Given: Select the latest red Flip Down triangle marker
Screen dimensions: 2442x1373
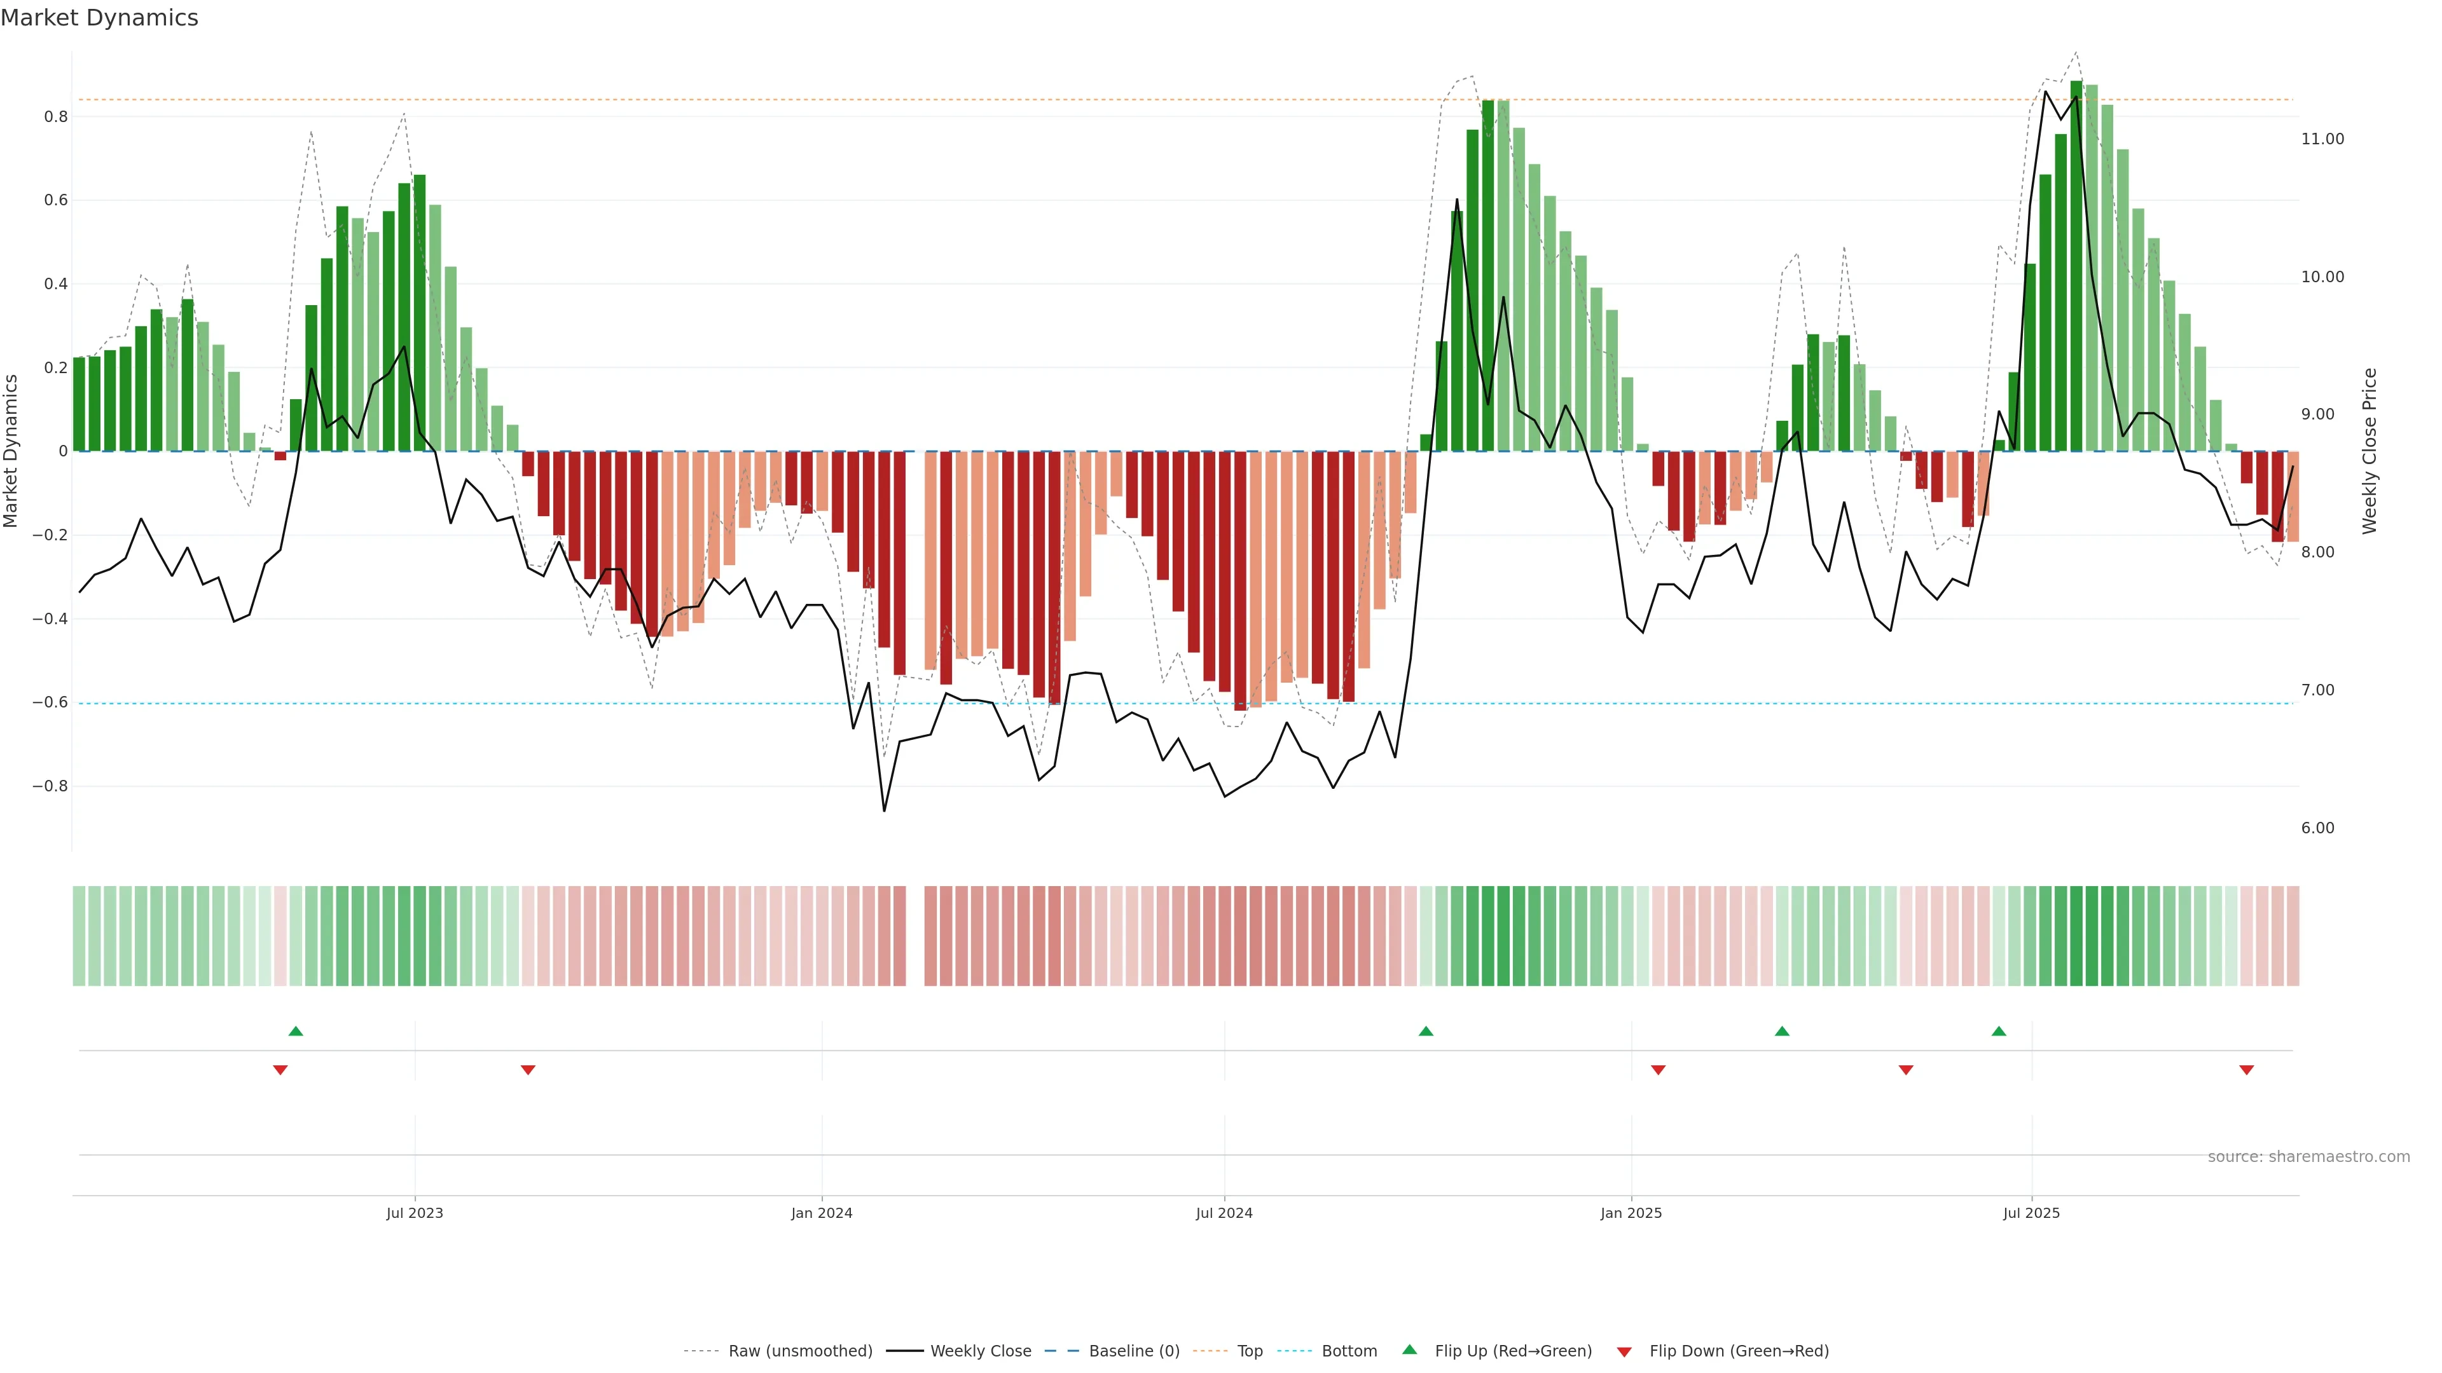Looking at the screenshot, I should click(2245, 1070).
